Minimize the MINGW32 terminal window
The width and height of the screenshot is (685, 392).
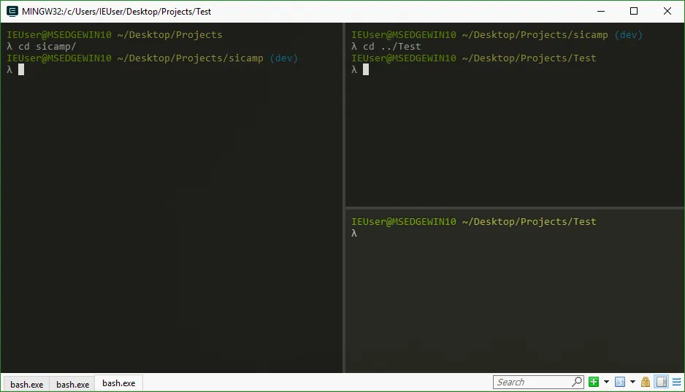click(x=600, y=11)
